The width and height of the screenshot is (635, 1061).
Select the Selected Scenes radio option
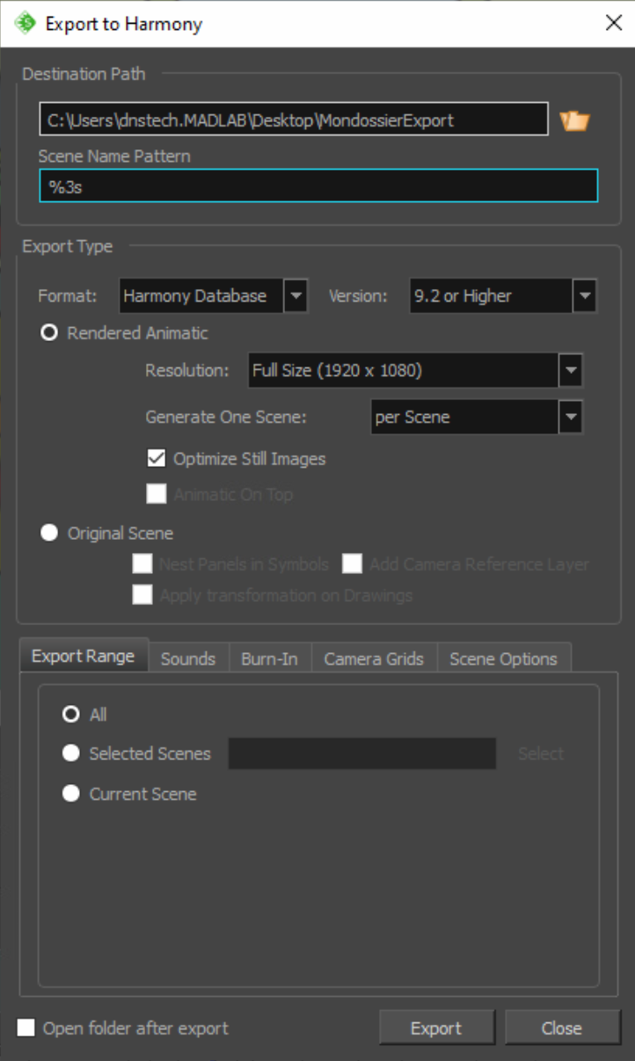(71, 753)
